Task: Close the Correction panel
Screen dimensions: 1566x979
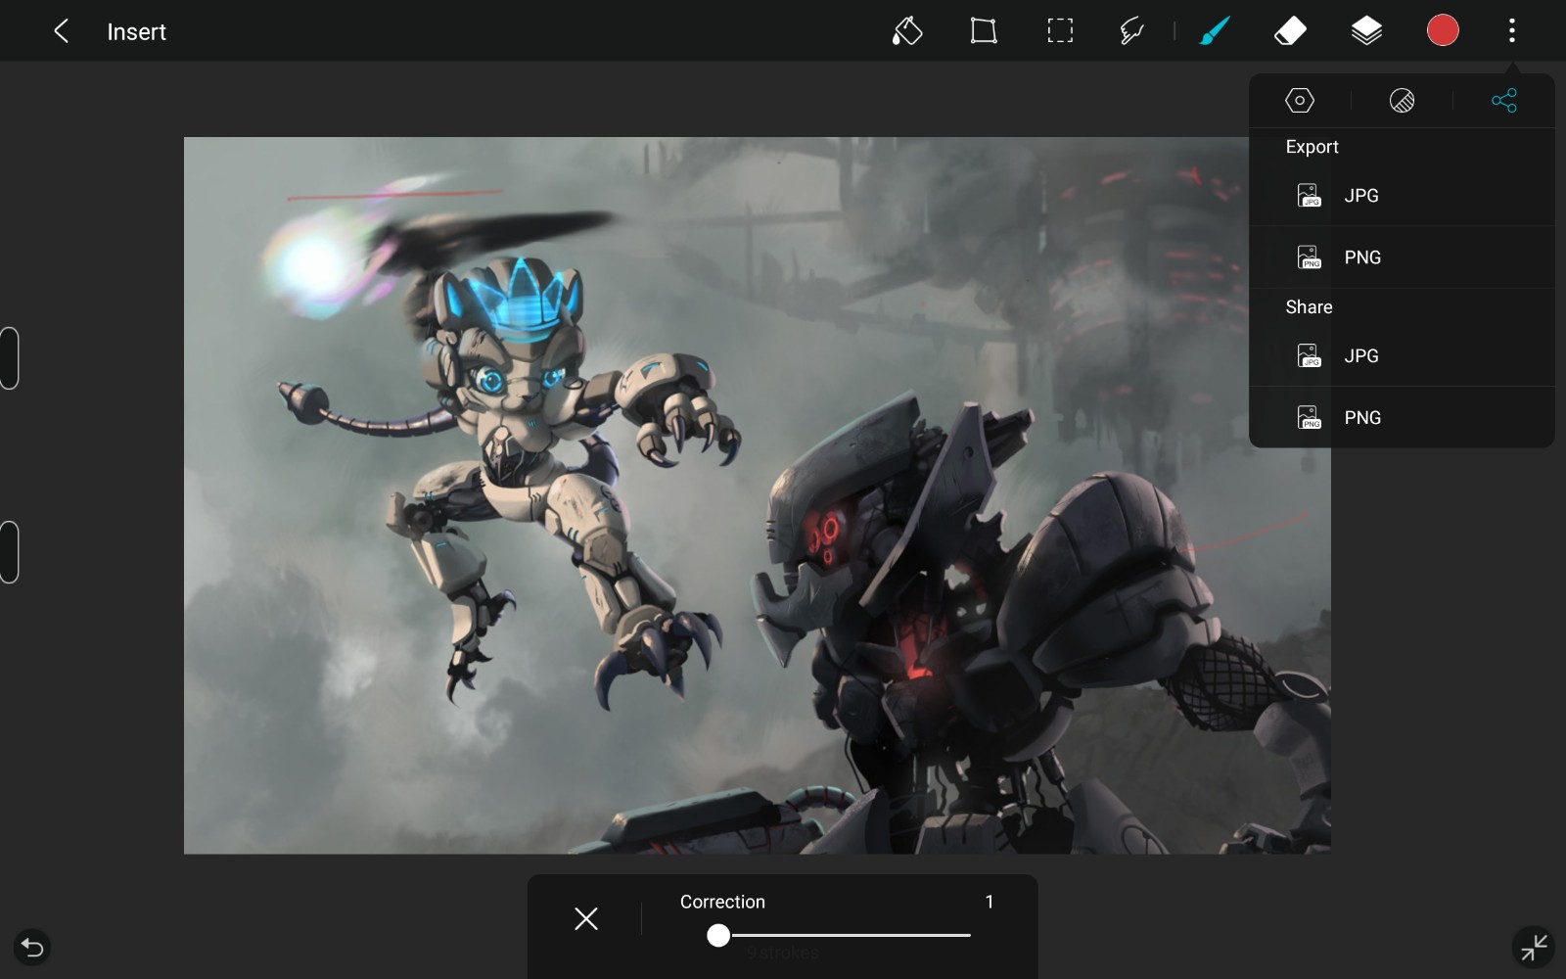Action: click(586, 918)
